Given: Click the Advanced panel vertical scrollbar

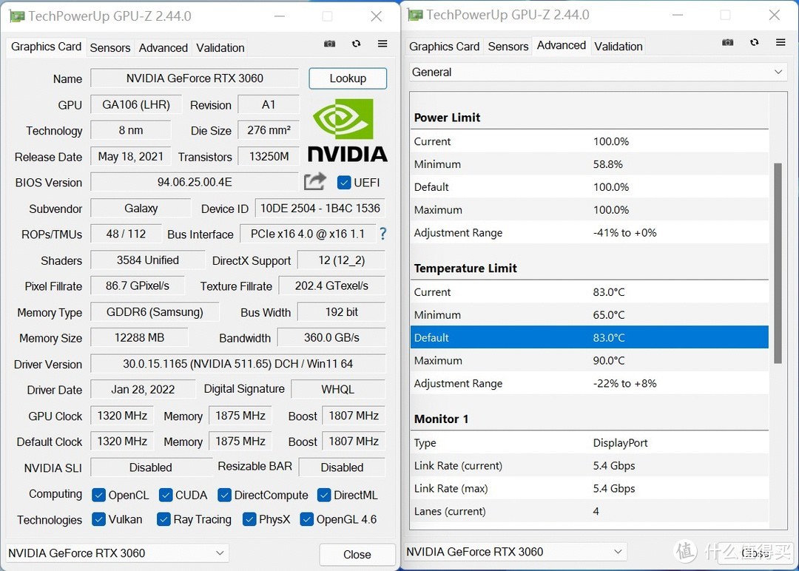Looking at the screenshot, I should (778, 263).
